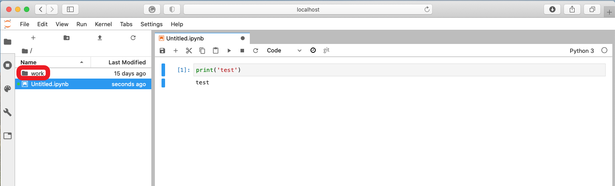This screenshot has height=186, width=615.
Task: Interrupt the kernel with the stop icon
Action: (x=242, y=51)
